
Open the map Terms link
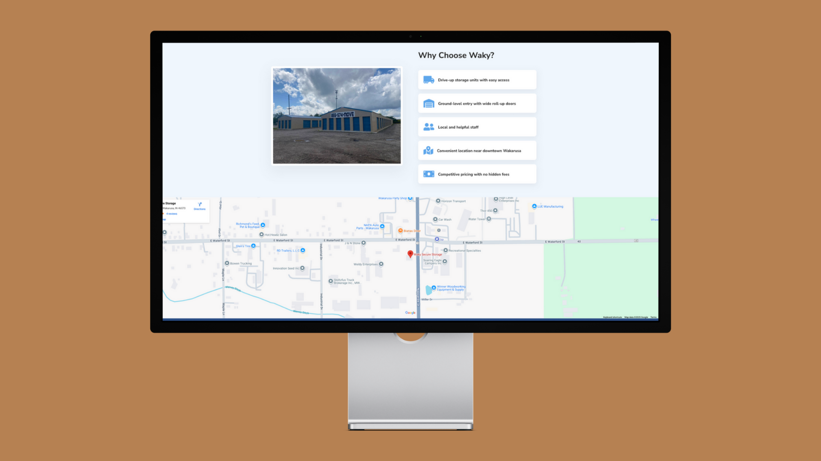click(653, 317)
